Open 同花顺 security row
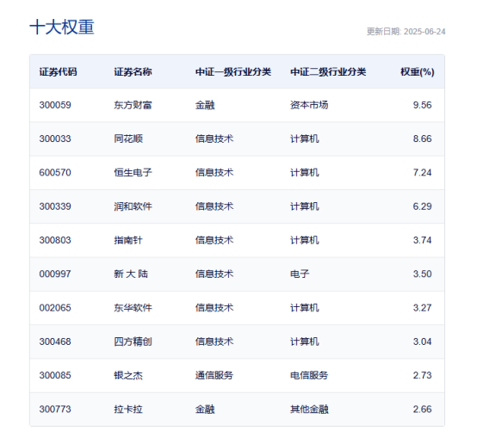The image size is (477, 443). (237, 138)
